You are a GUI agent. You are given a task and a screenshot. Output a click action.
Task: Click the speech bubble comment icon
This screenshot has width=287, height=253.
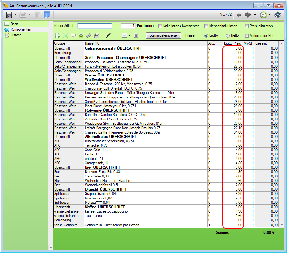tap(73, 35)
